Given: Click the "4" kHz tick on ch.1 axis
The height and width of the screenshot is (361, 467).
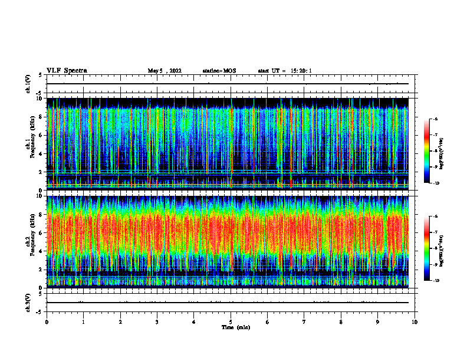Looking at the screenshot, I should tap(41, 154).
